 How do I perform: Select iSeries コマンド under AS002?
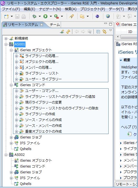click(32, 166)
